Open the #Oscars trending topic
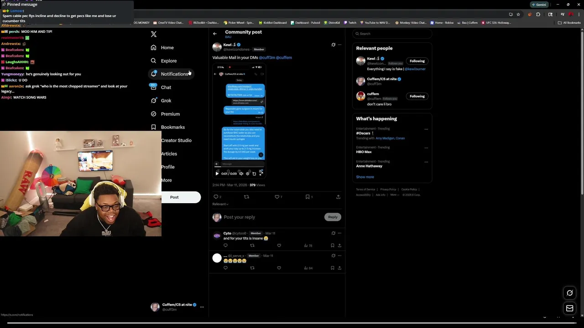The image size is (584, 328). click(x=364, y=133)
